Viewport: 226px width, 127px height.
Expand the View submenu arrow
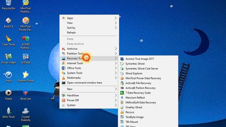[116, 23]
